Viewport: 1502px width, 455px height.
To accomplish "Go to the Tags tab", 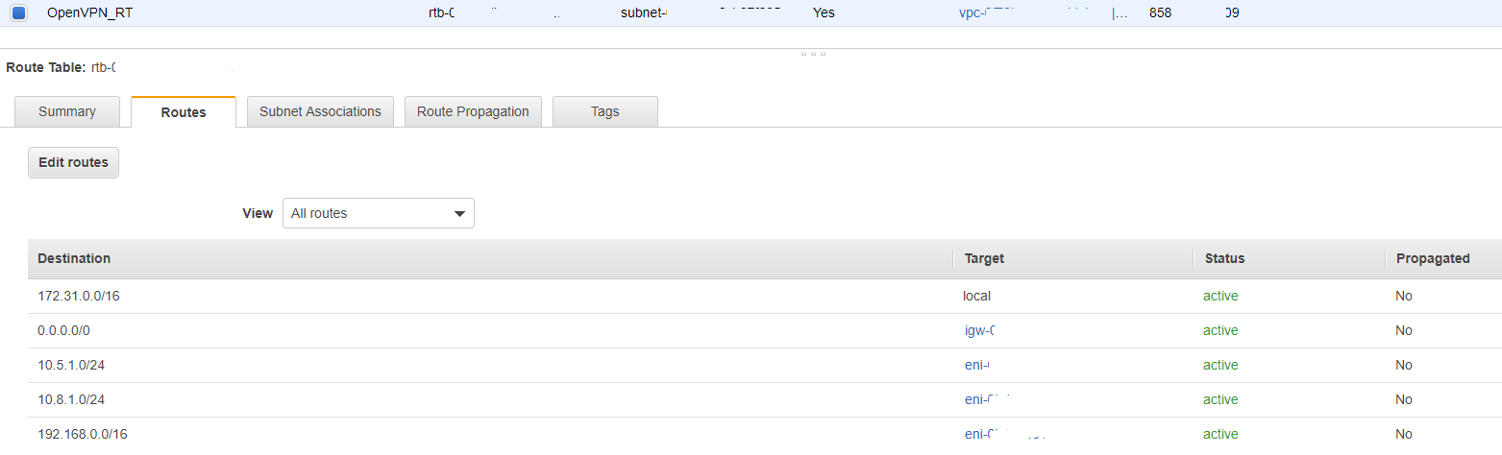I will 604,111.
